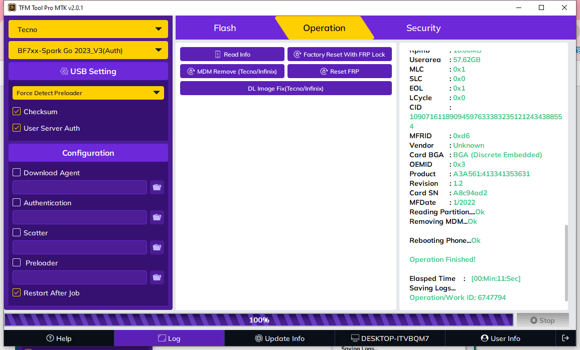Image resolution: width=580 pixels, height=350 pixels.
Task: Click the MDM Remove lock icon
Action: pos(191,71)
